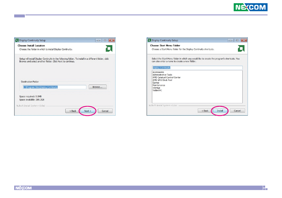Select AMD Catalyst Control Center folder

[x=166, y=77]
